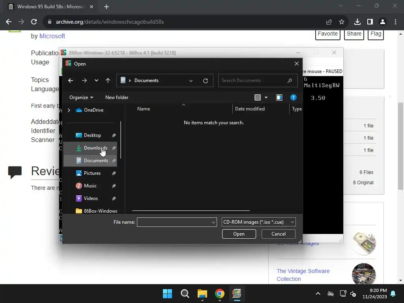Open Chrome downloads icon

357,22
